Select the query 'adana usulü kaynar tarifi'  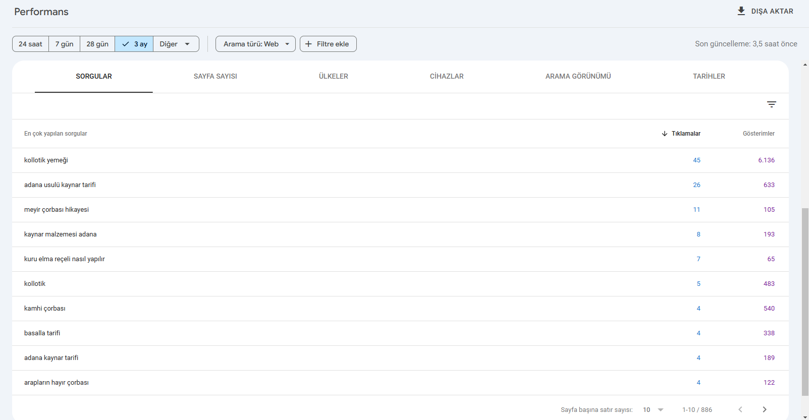(60, 185)
